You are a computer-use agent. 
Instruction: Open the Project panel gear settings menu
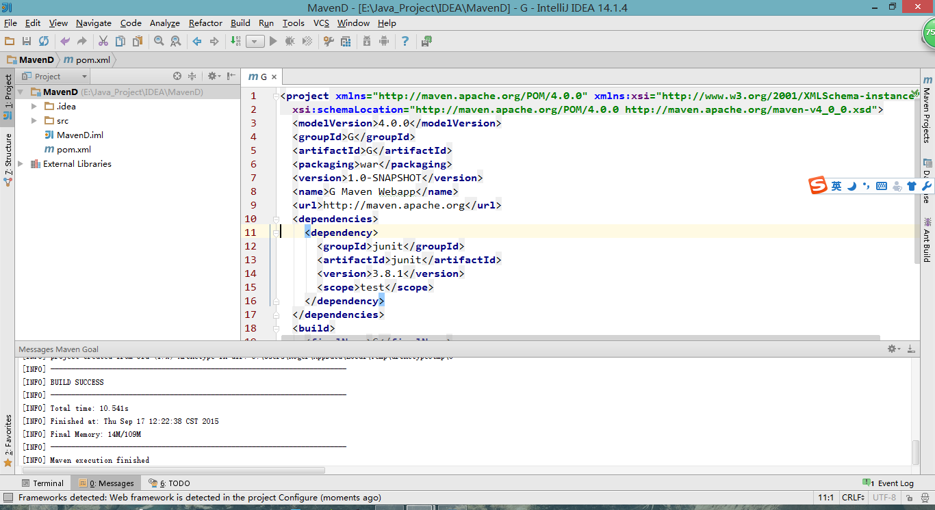(214, 76)
